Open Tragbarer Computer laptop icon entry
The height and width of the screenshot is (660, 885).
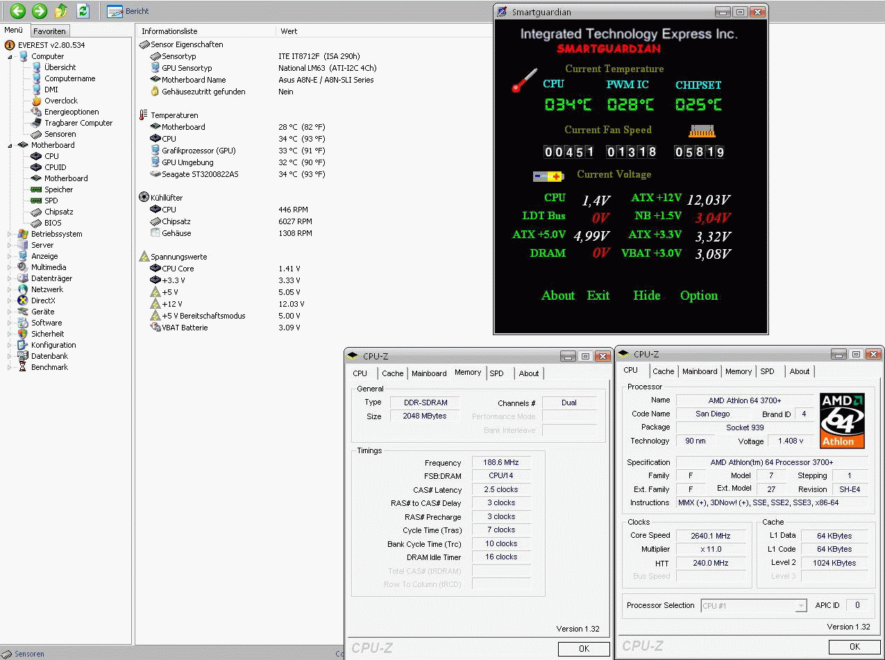tap(37, 123)
